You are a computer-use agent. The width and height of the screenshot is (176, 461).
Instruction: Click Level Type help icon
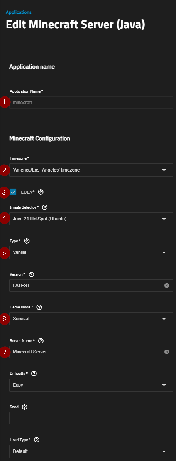pos(37,440)
